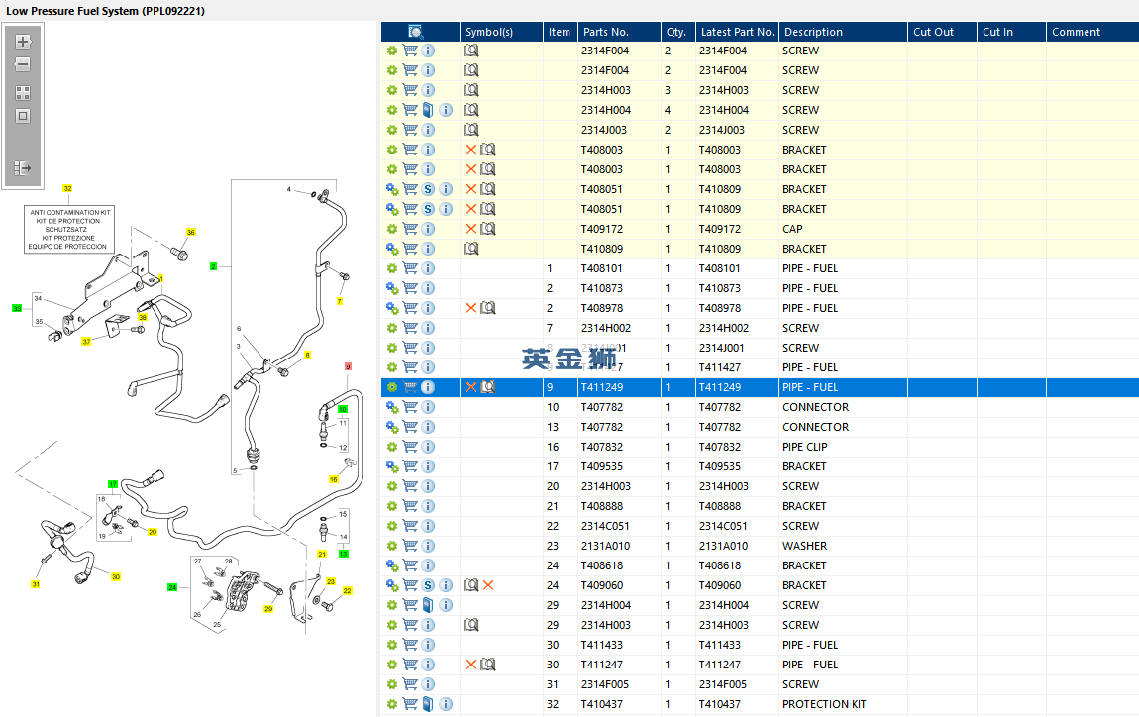Click callout 32 on the diagram
Viewport: 1139px width, 717px height.
coord(68,187)
